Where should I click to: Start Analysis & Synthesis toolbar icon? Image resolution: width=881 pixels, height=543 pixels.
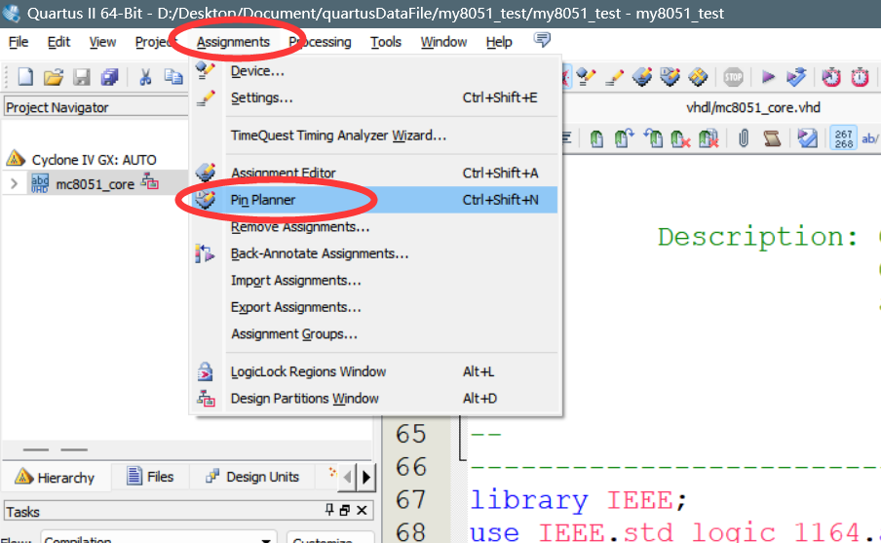click(796, 76)
